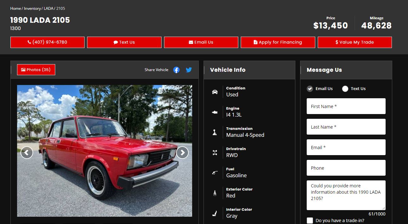408x224 pixels.
Task: Open 2105 breadcrumb link
Action: point(61,9)
